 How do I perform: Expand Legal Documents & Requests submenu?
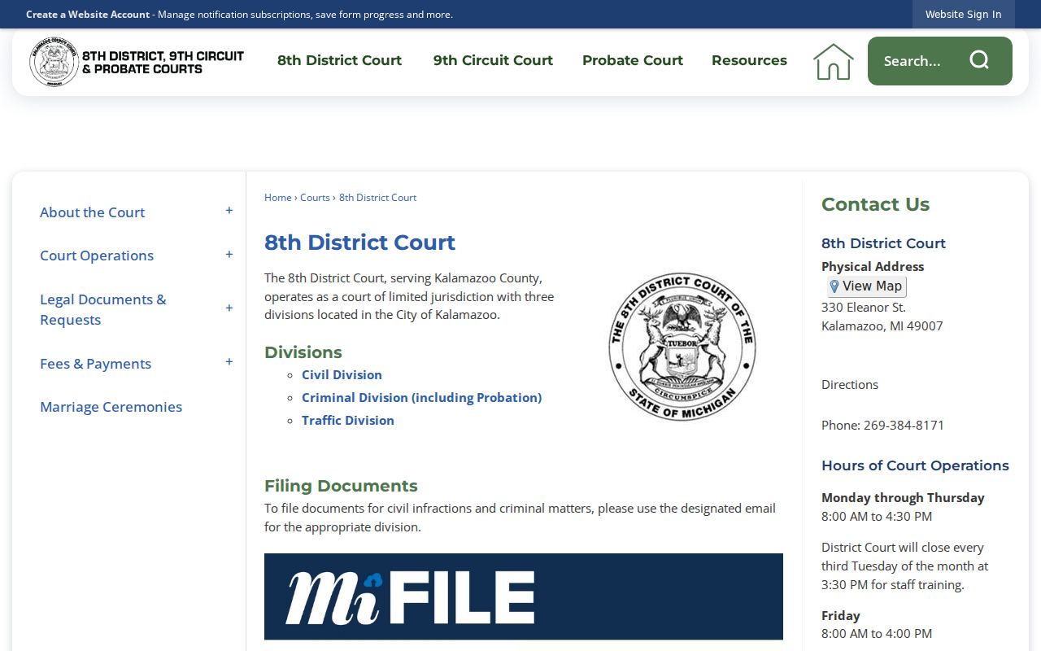click(x=229, y=308)
